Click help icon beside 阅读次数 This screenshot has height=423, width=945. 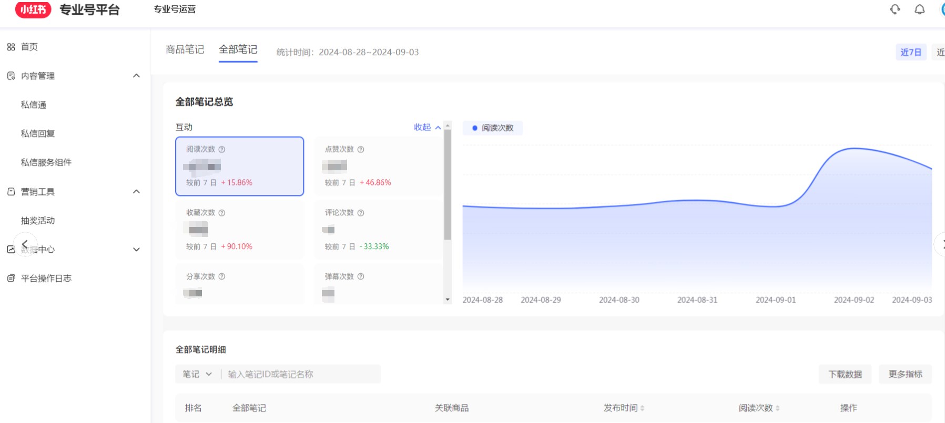[222, 149]
